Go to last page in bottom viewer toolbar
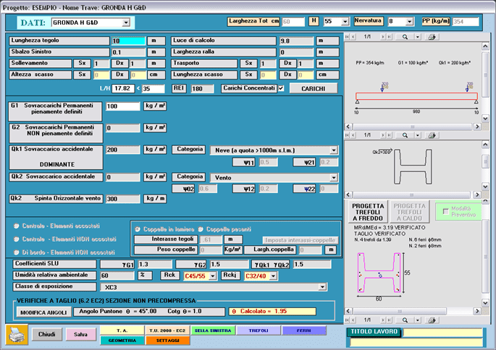 [390, 320]
